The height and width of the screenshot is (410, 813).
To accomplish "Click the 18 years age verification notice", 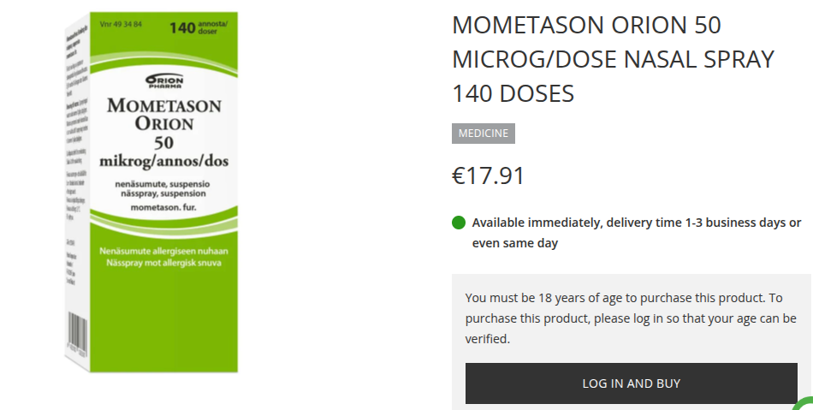I will coord(631,318).
